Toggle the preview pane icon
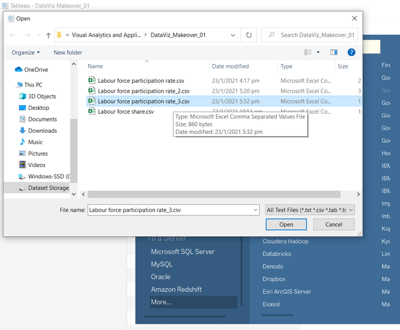Image resolution: width=400 pixels, height=330 pixels. (334, 53)
